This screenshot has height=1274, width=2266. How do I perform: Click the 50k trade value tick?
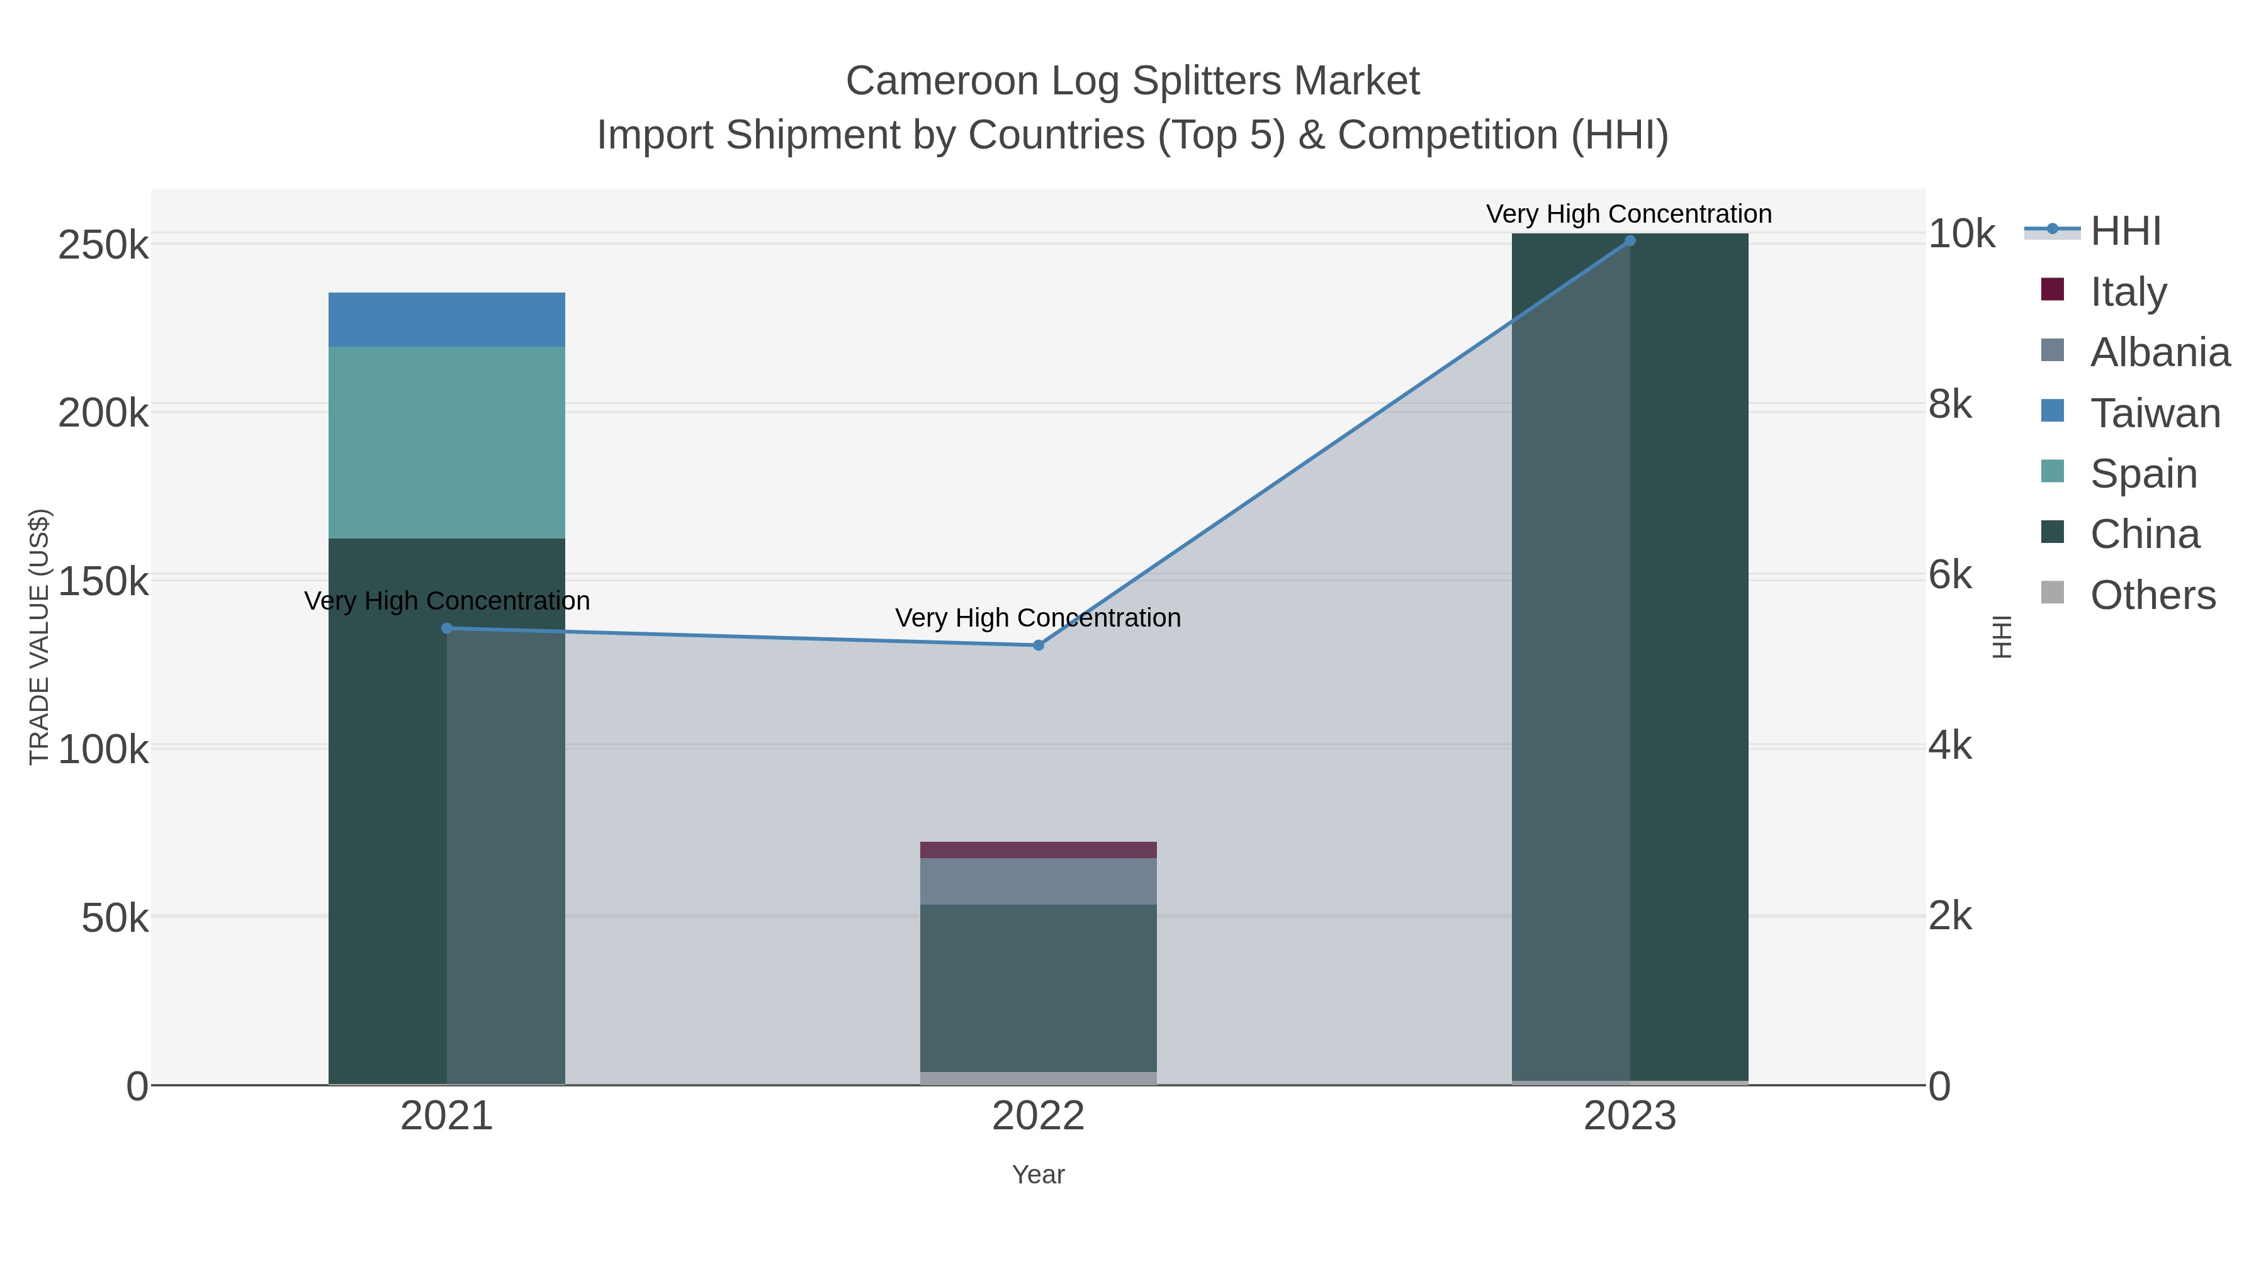(115, 919)
